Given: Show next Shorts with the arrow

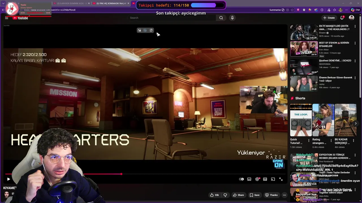Looking at the screenshot, I should [355, 123].
